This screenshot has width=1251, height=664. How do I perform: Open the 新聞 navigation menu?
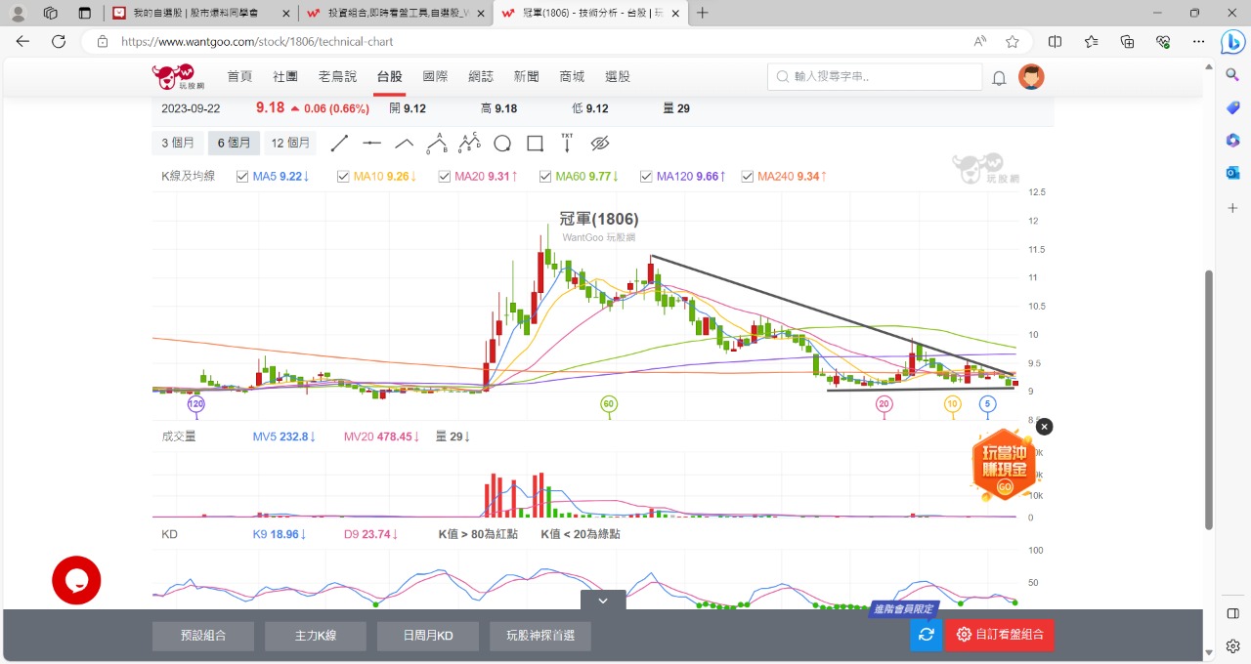click(x=526, y=76)
